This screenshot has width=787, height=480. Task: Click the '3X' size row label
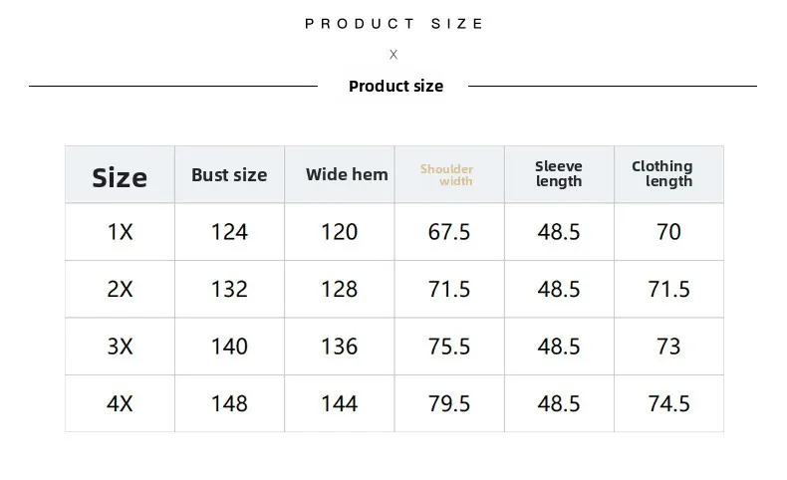[x=120, y=347]
